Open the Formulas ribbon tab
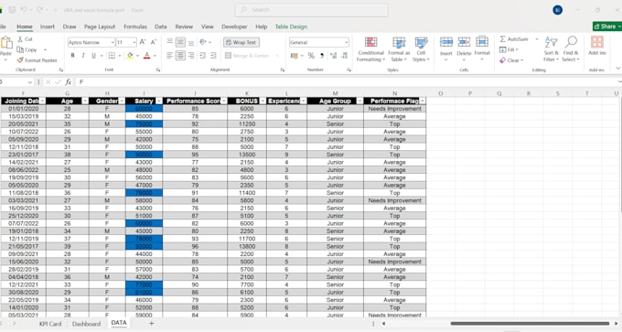Image resolution: width=622 pixels, height=332 pixels. coord(135,27)
